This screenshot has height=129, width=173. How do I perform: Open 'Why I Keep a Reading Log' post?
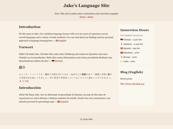tap(132, 84)
